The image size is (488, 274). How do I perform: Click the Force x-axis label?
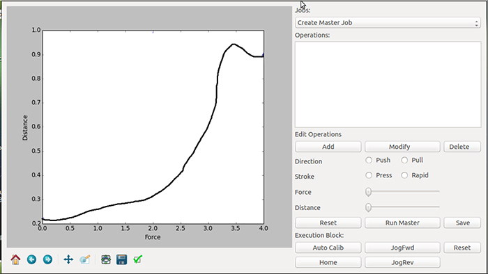click(153, 237)
